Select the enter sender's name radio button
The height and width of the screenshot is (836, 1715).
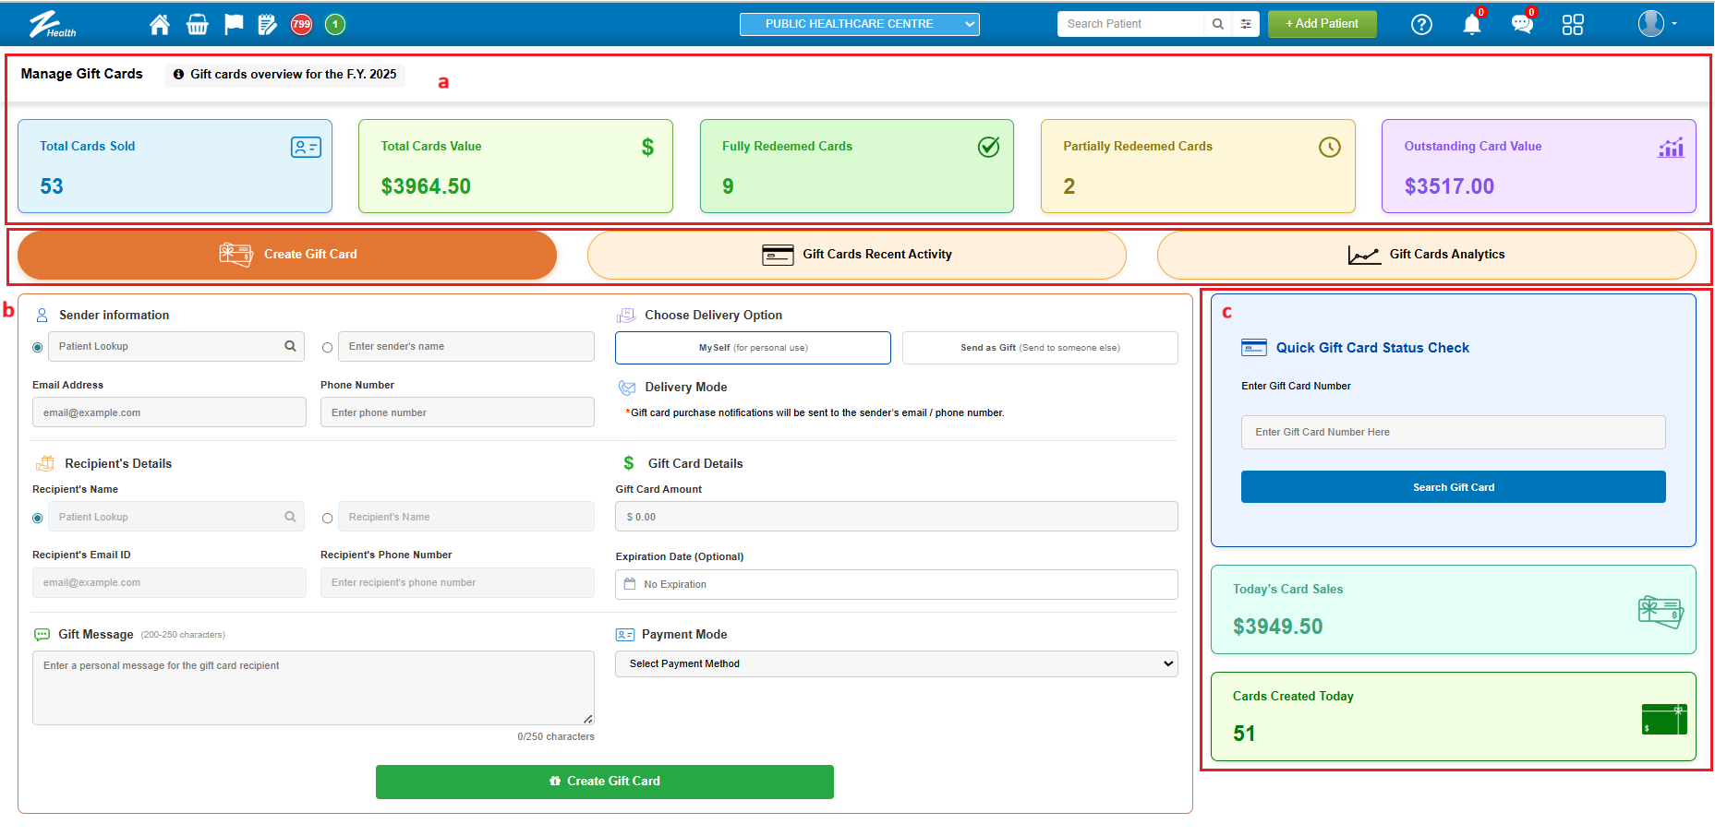[x=327, y=348]
